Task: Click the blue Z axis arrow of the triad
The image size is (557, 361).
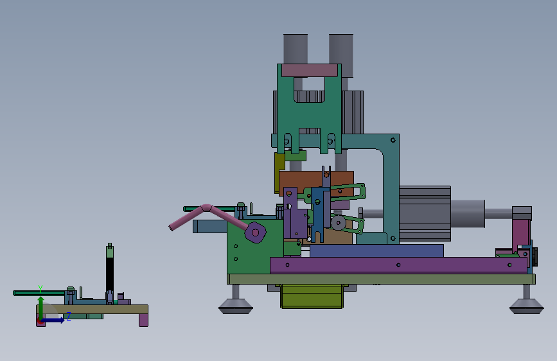Action: 53,320
